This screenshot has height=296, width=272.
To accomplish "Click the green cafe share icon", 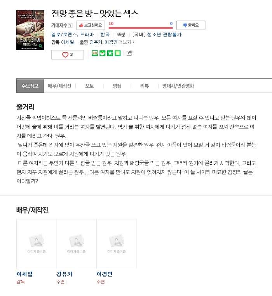I will tap(102, 53).
